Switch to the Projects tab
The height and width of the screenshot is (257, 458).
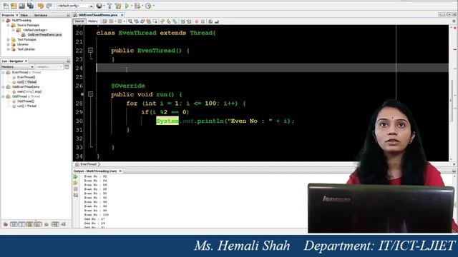click(x=8, y=15)
